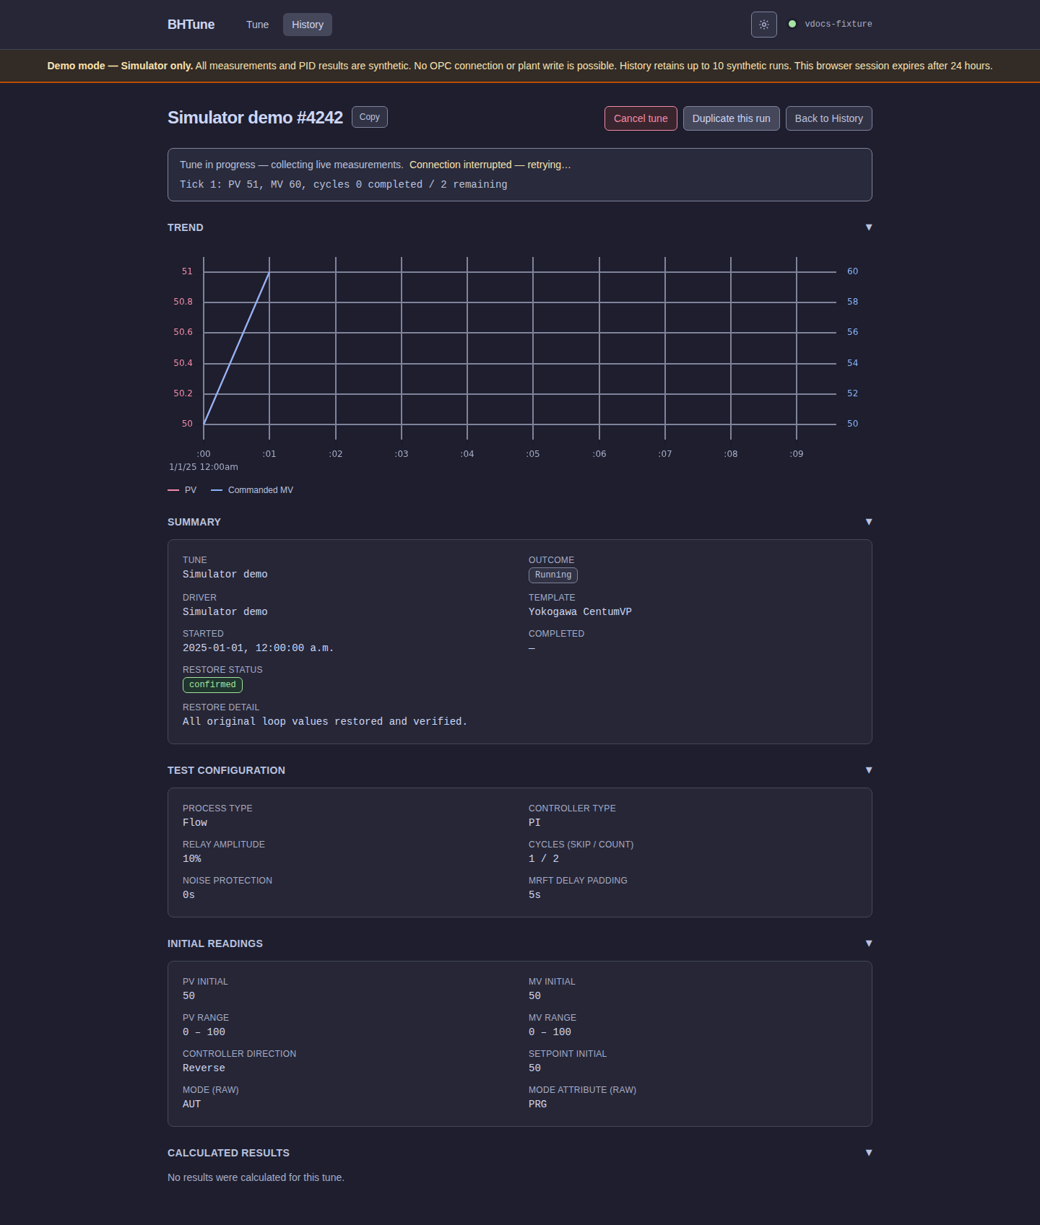Select the started timestamp 2025-01-01 value
Viewport: 1040px width, 1225px height.
click(259, 648)
